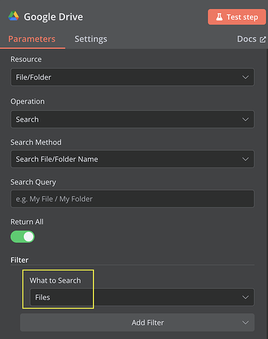Open the File/Folder resource dropdown
Image resolution: width=268 pixels, height=339 pixels.
pyautogui.click(x=133, y=77)
